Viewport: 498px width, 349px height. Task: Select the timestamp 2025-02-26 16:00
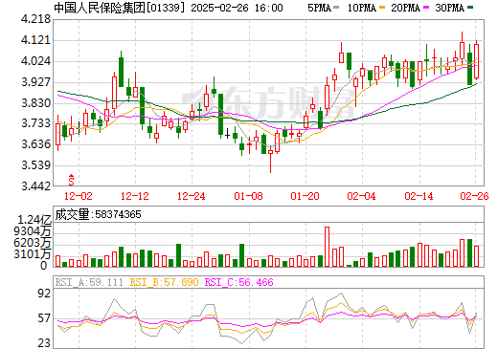pyautogui.click(x=237, y=8)
